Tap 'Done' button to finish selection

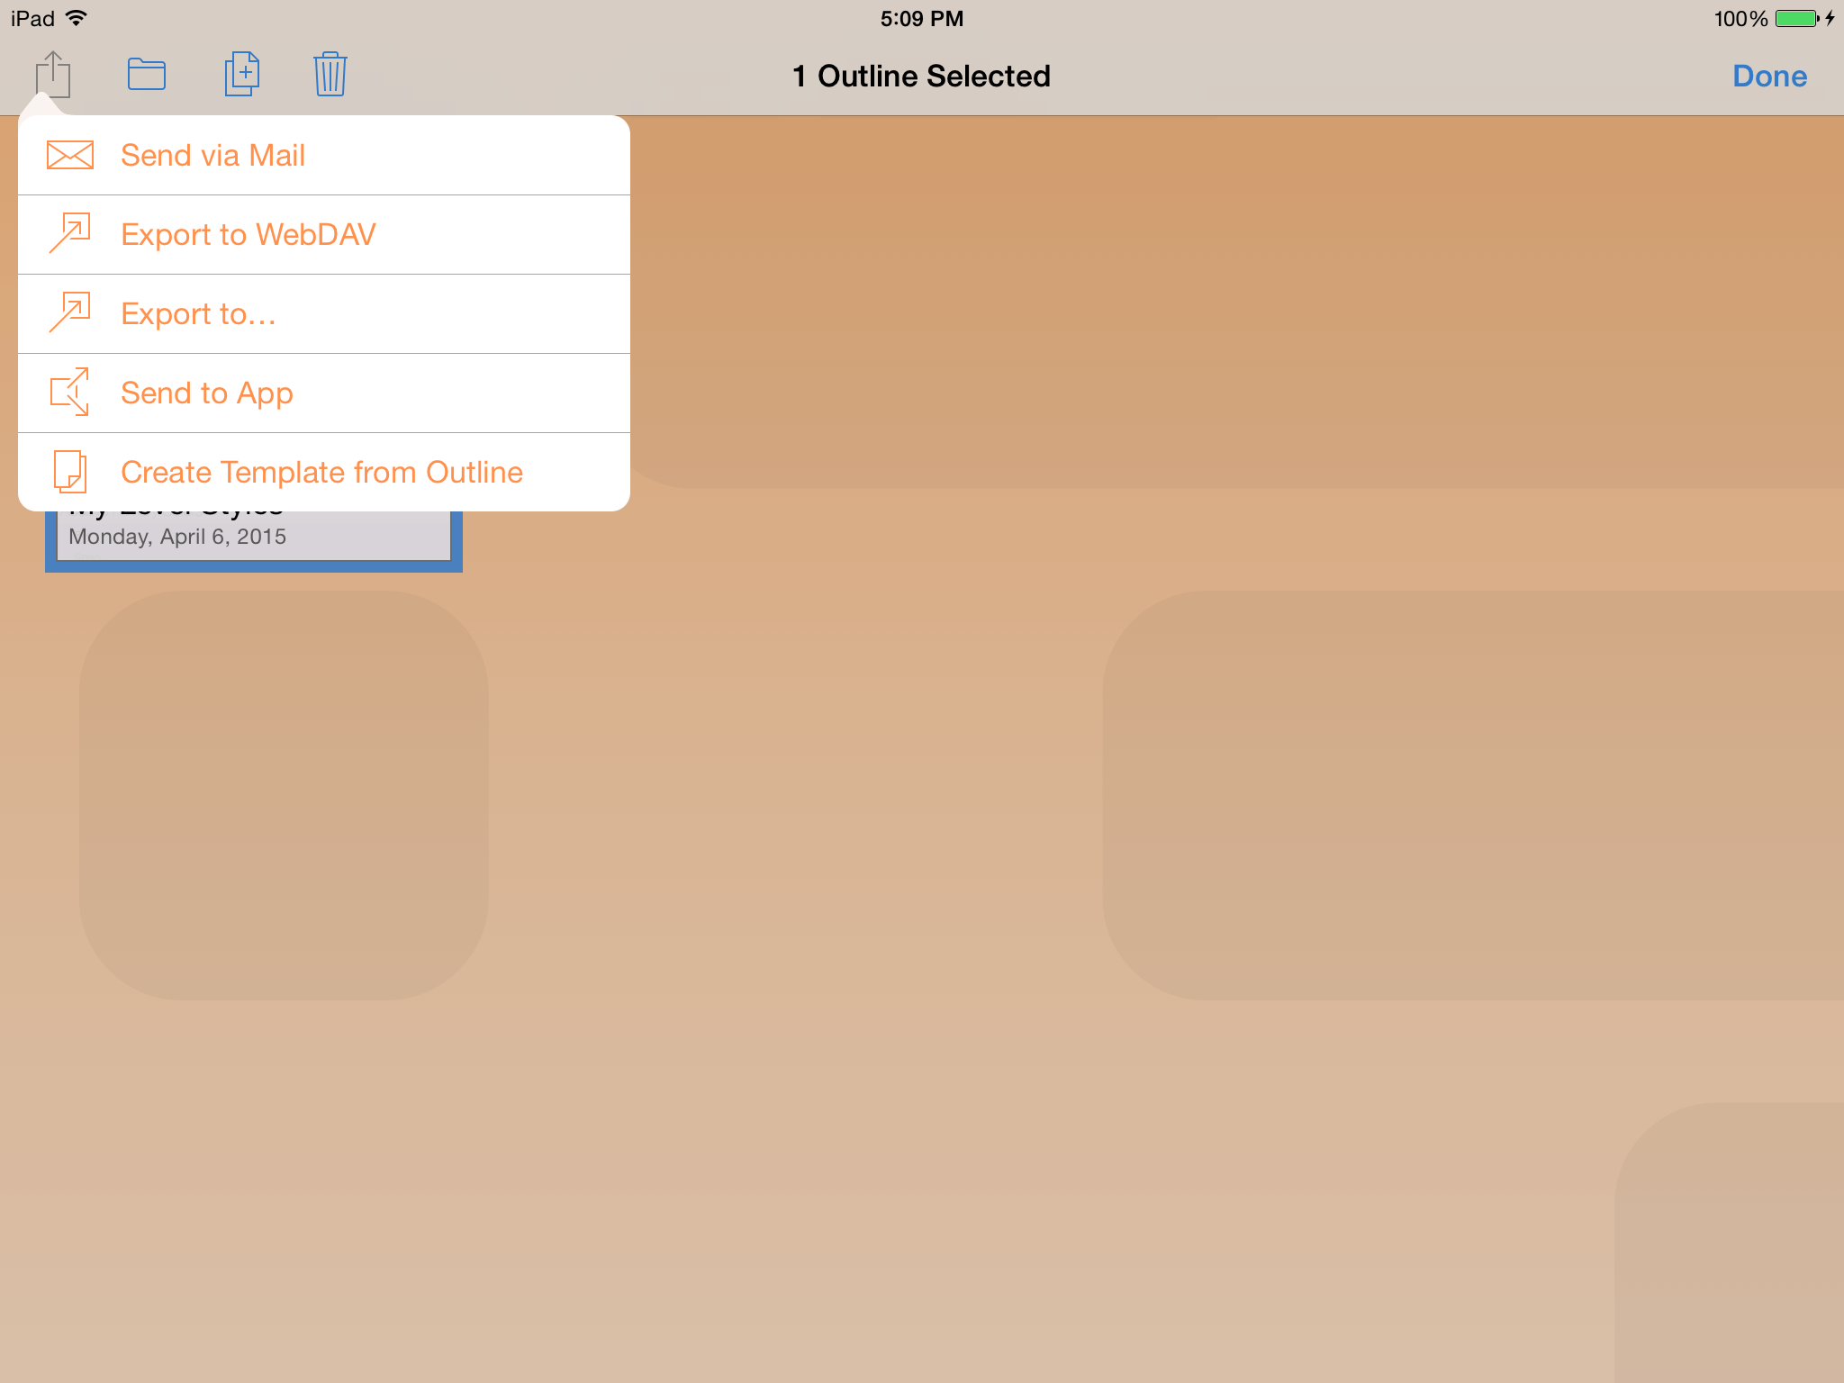(1771, 77)
